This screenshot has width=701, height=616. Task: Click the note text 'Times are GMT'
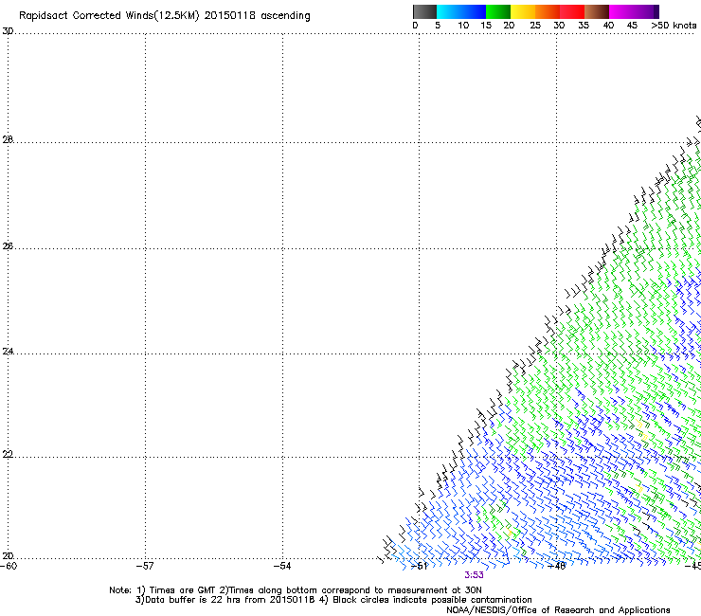click(x=183, y=590)
